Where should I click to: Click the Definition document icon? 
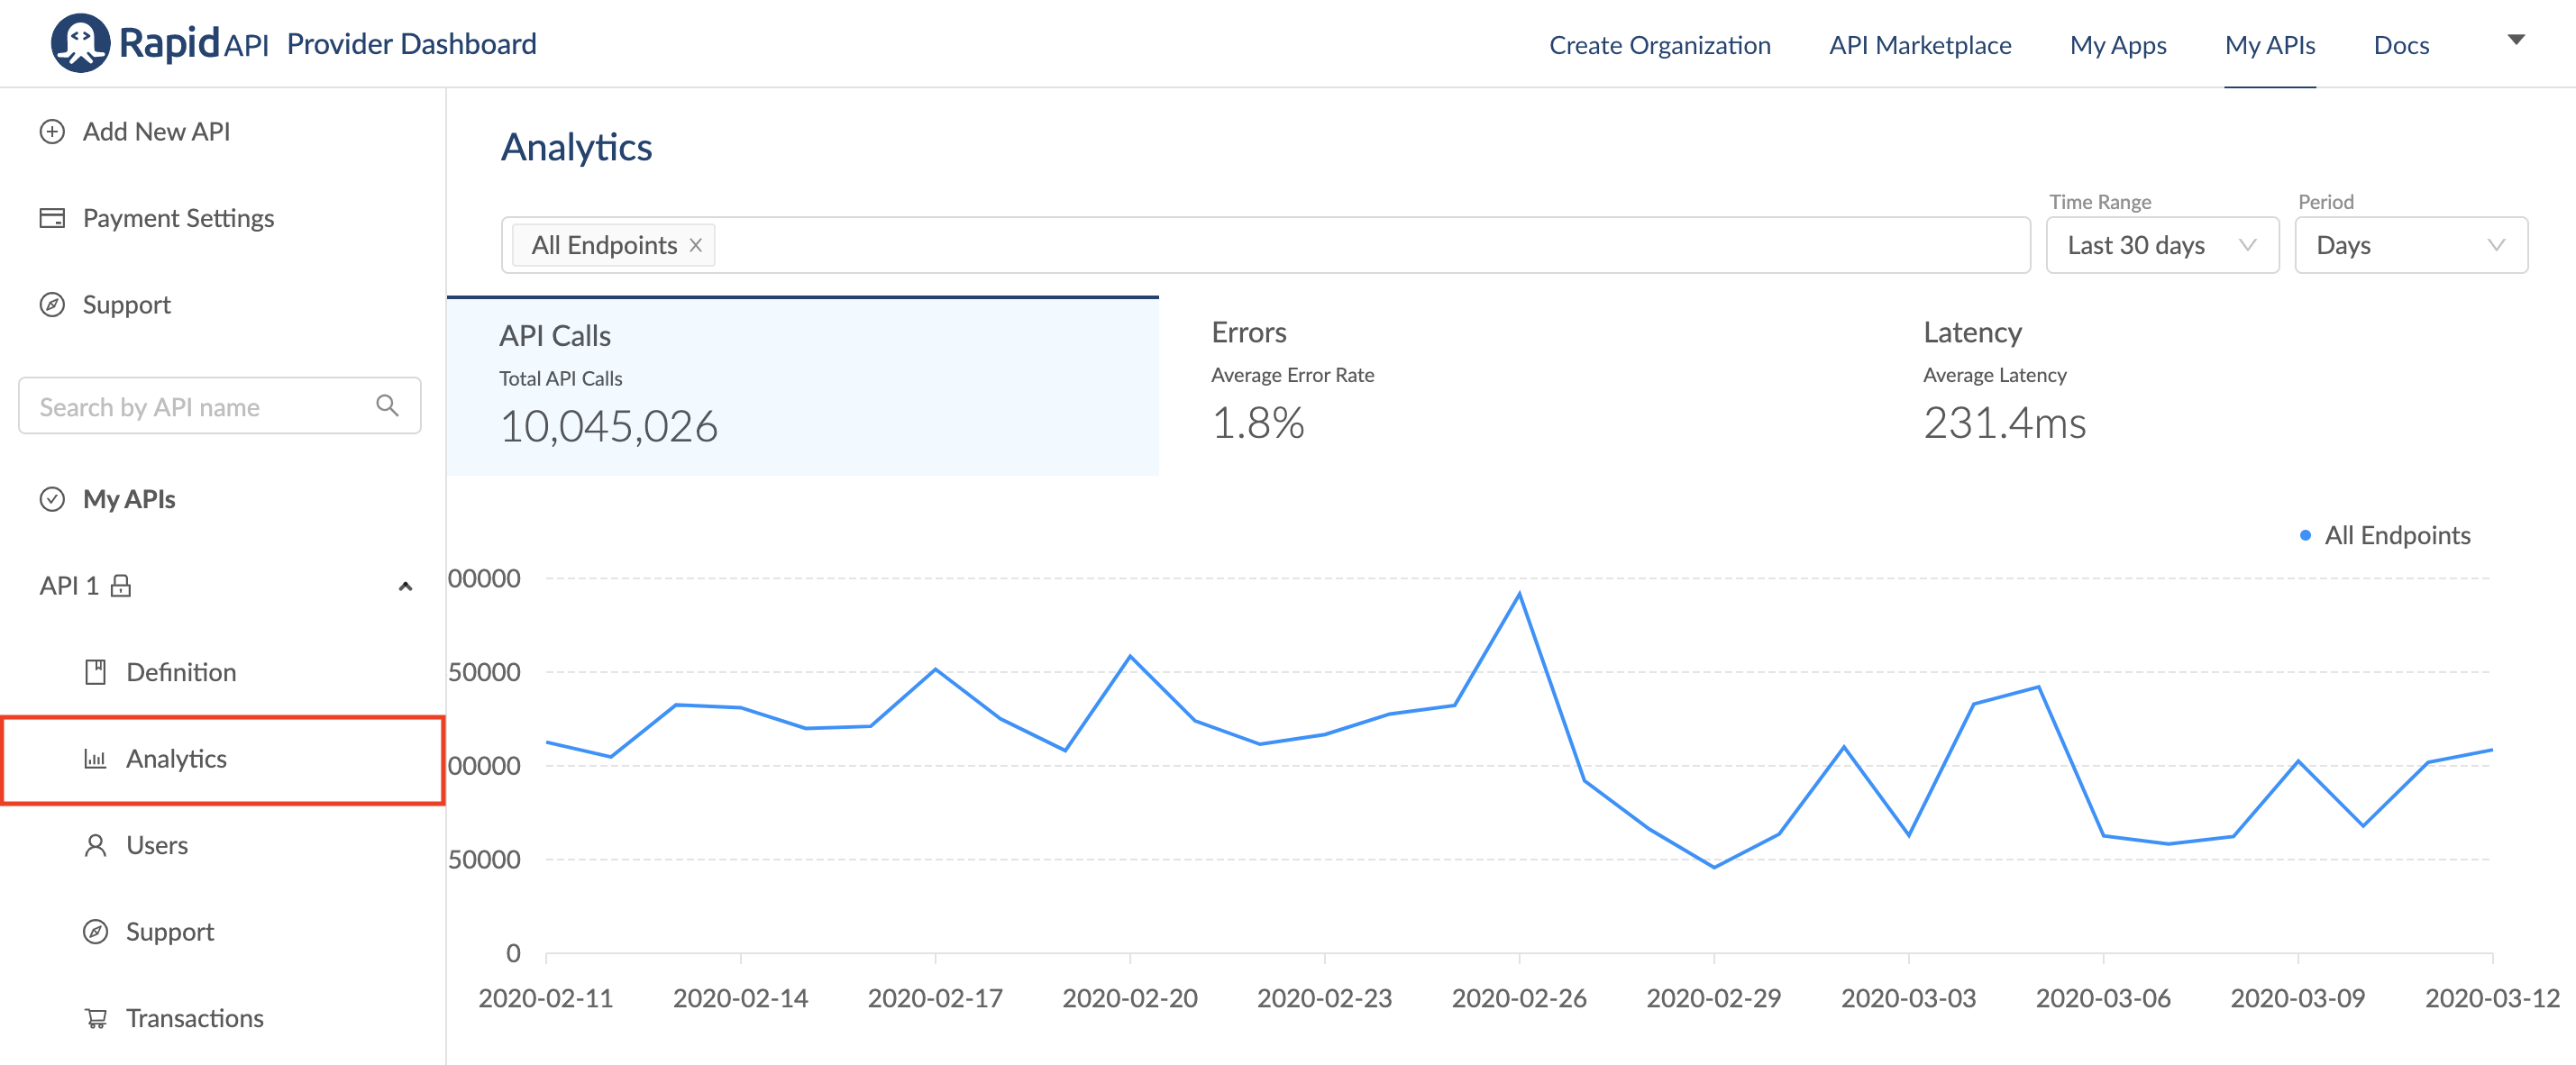pyautogui.click(x=95, y=672)
